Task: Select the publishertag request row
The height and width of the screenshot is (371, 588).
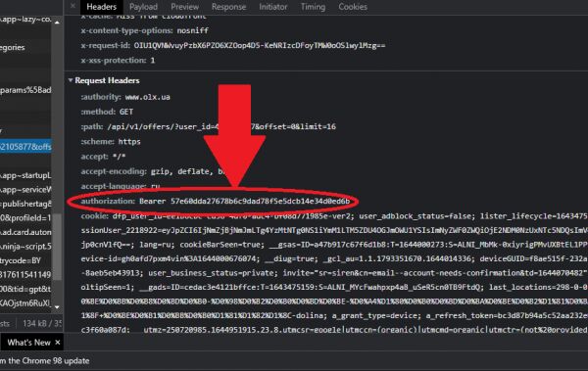Action: coord(25,204)
